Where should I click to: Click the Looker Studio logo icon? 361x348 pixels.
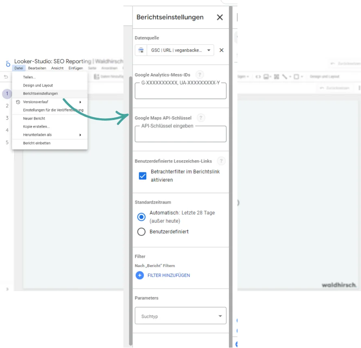8,63
